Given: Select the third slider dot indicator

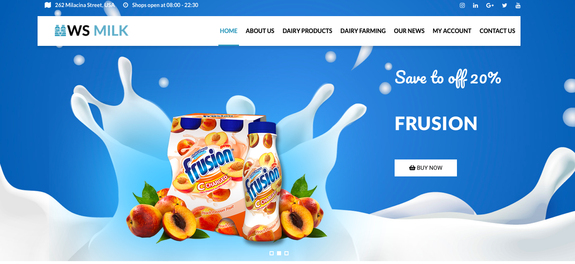Looking at the screenshot, I should pyautogui.click(x=286, y=253).
